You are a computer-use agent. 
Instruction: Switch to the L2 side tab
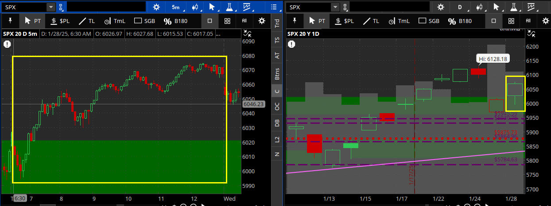(277, 139)
